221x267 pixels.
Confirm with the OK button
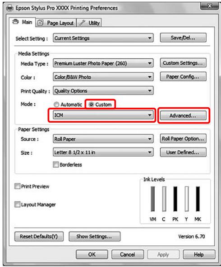(92, 255)
